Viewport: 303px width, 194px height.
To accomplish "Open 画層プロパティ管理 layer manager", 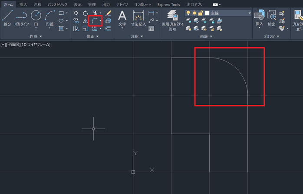I will [172, 20].
